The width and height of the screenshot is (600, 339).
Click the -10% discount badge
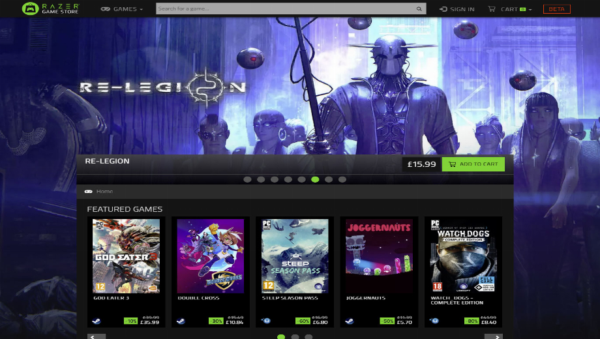(131, 321)
